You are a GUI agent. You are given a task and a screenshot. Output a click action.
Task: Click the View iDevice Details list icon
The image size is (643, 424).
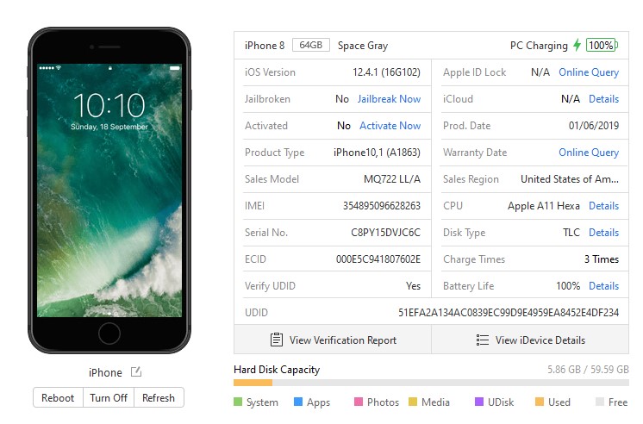483,340
